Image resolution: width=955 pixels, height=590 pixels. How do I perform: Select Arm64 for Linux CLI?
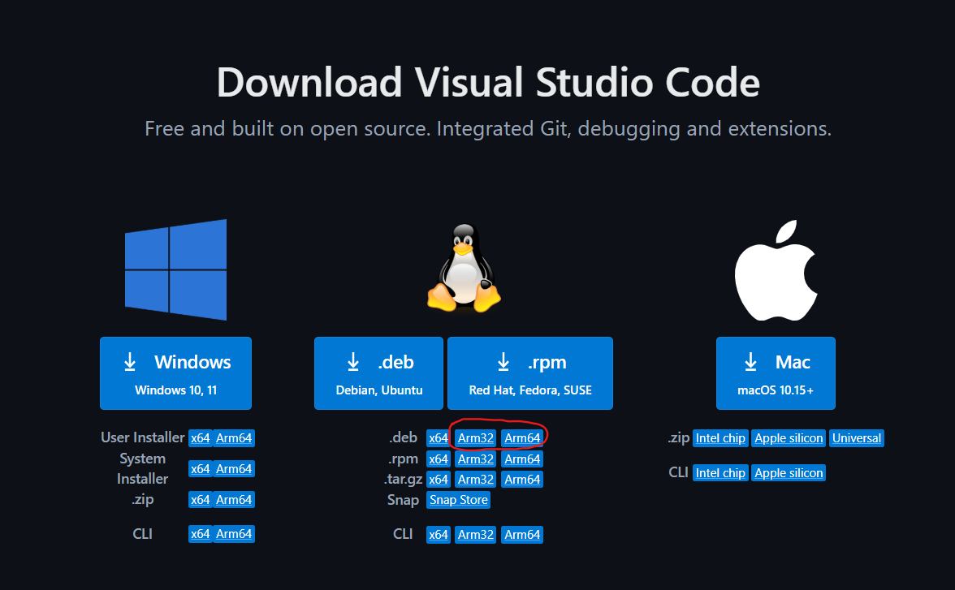click(x=522, y=535)
